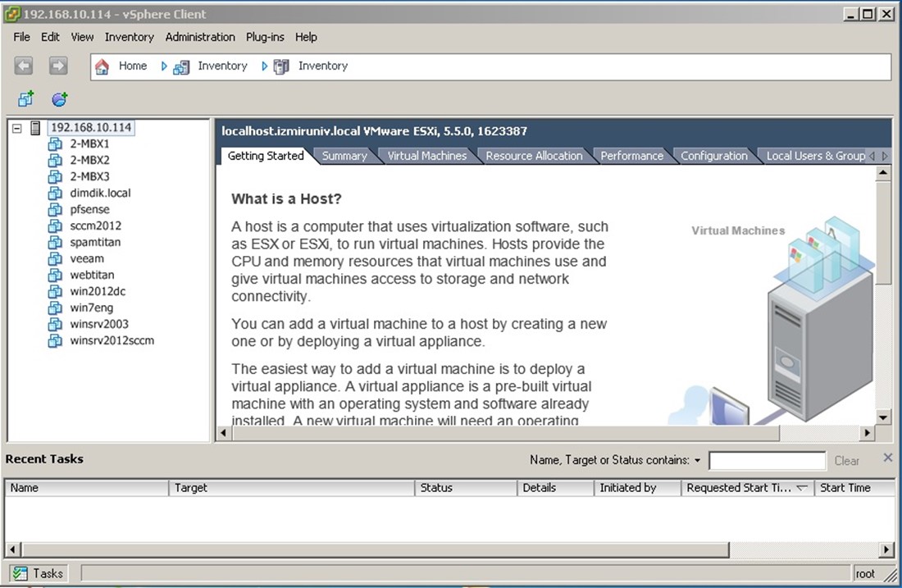
Task: Select the Getting Started tab
Action: coord(265,156)
